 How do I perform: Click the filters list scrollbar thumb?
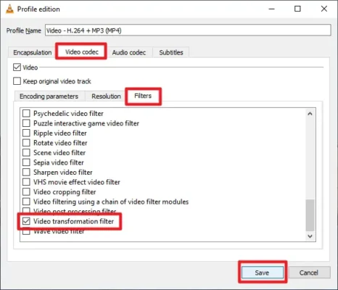pyautogui.click(x=310, y=215)
